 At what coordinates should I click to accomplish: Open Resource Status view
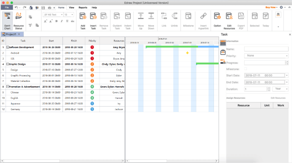18,21
